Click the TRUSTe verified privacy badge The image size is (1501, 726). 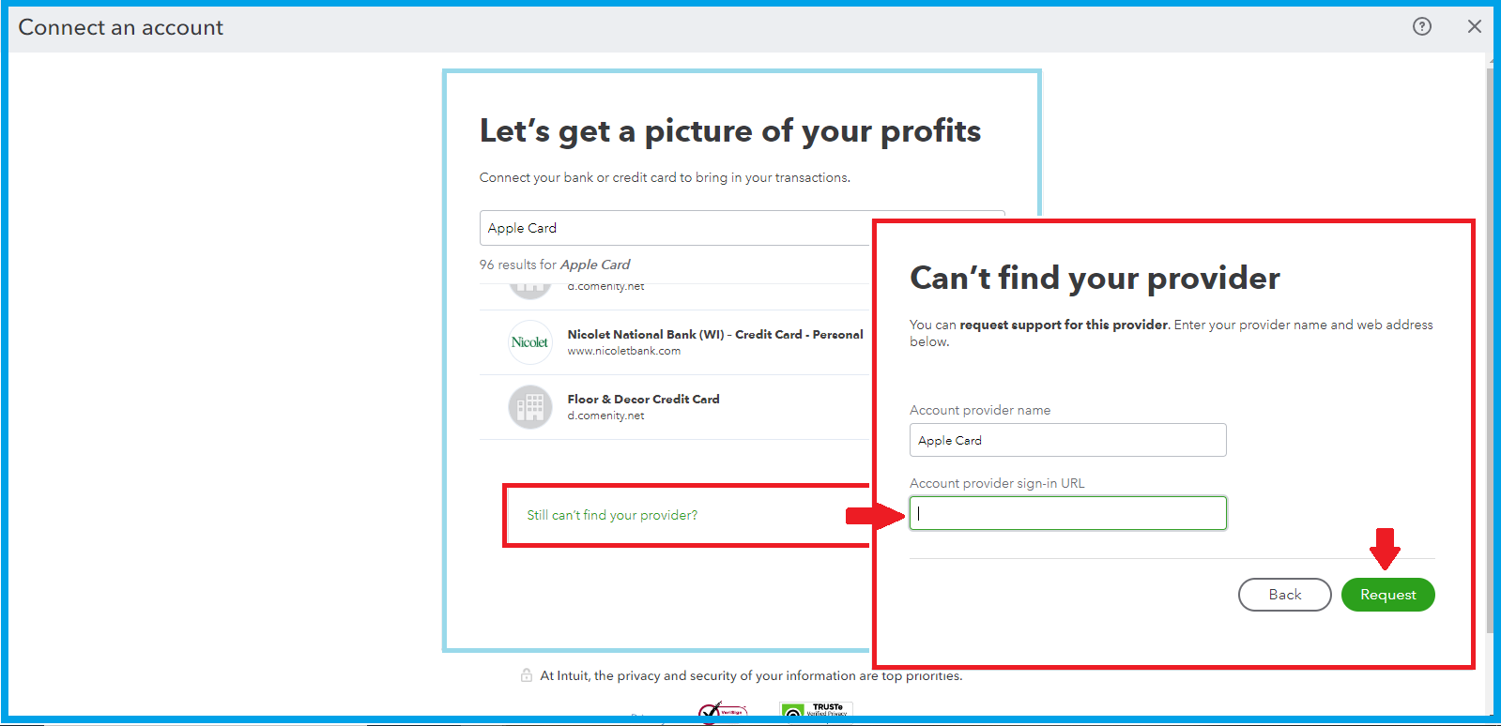pyautogui.click(x=816, y=710)
